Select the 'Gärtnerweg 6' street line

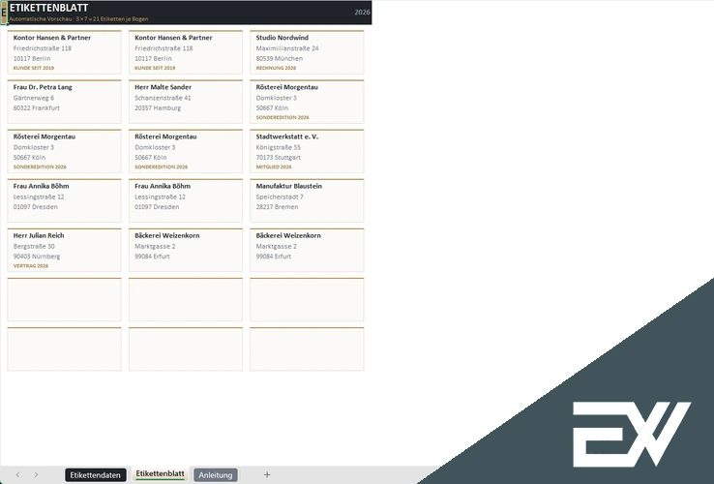[34, 98]
